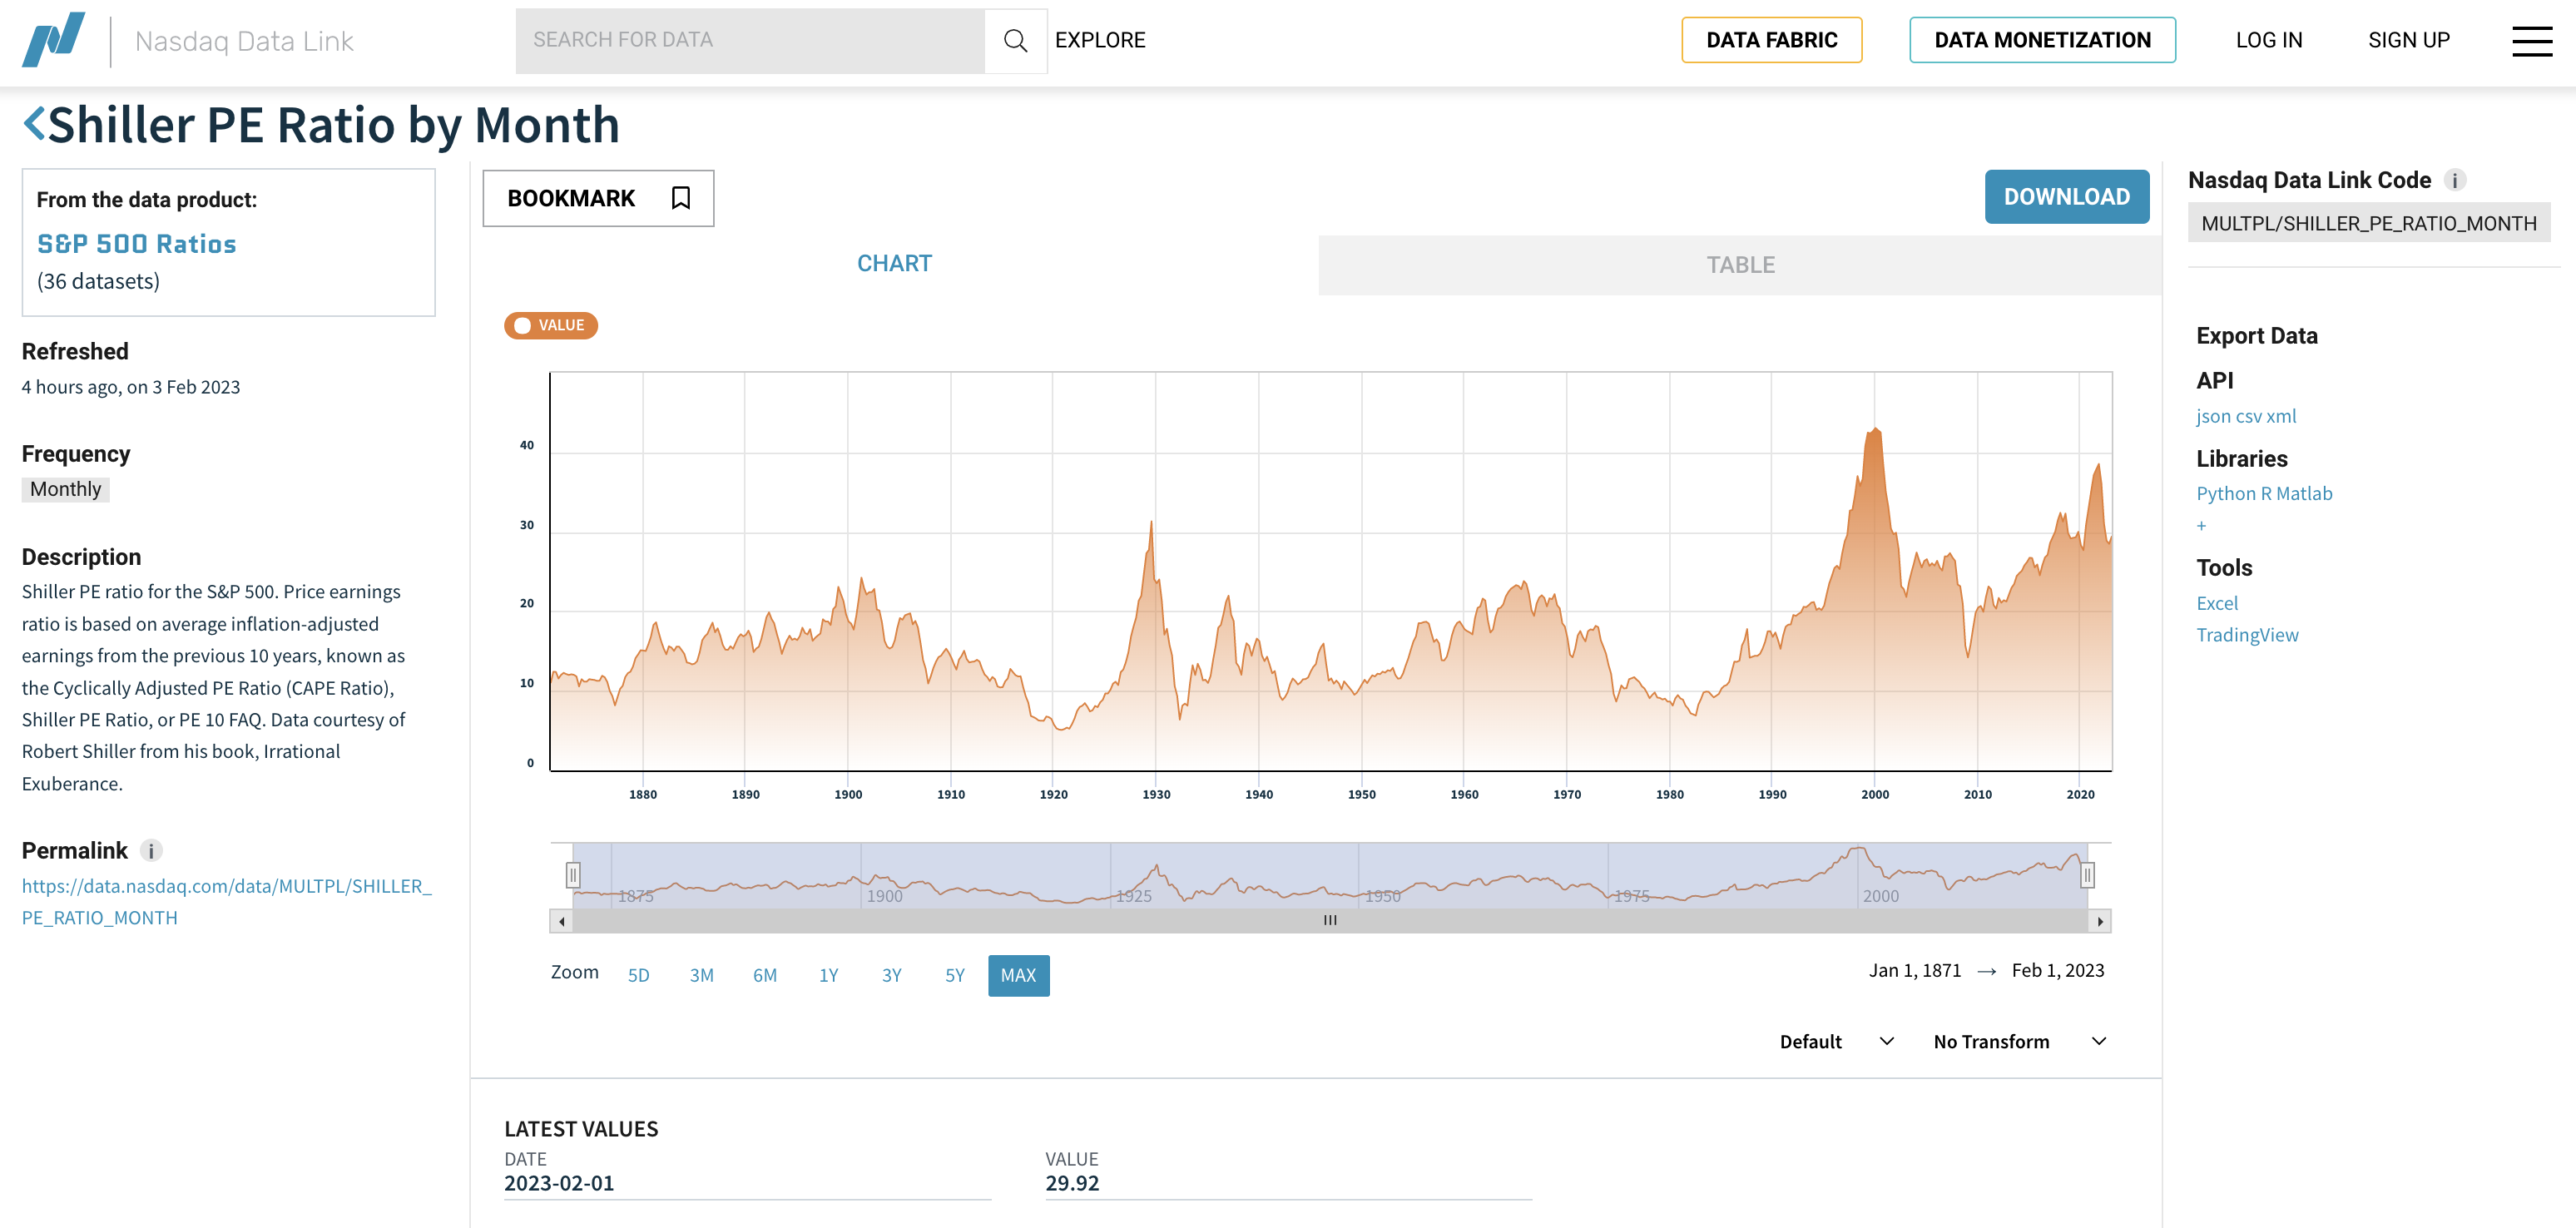Click the R library link
This screenshot has height=1228, width=2576.
pyautogui.click(x=2266, y=494)
